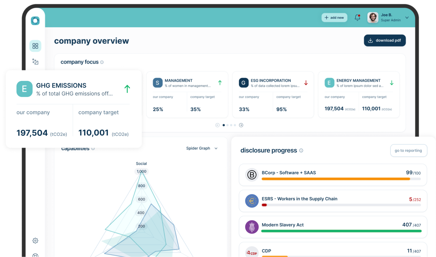Click the ESRS euro logo icon

point(252,201)
